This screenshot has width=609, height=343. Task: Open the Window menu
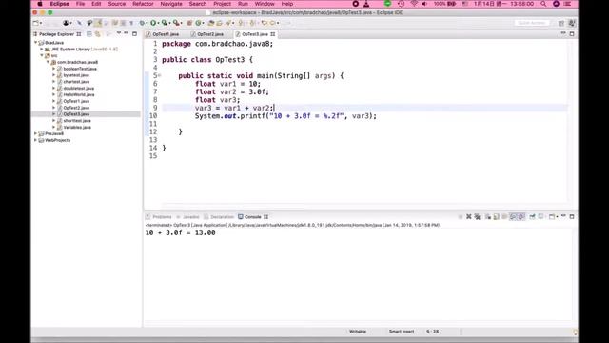click(265, 4)
